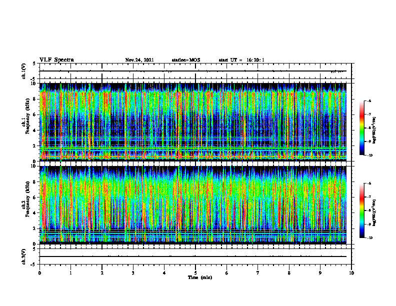Click time axis tick label "0"
Screen dimensions: 396x306
(x=39, y=273)
